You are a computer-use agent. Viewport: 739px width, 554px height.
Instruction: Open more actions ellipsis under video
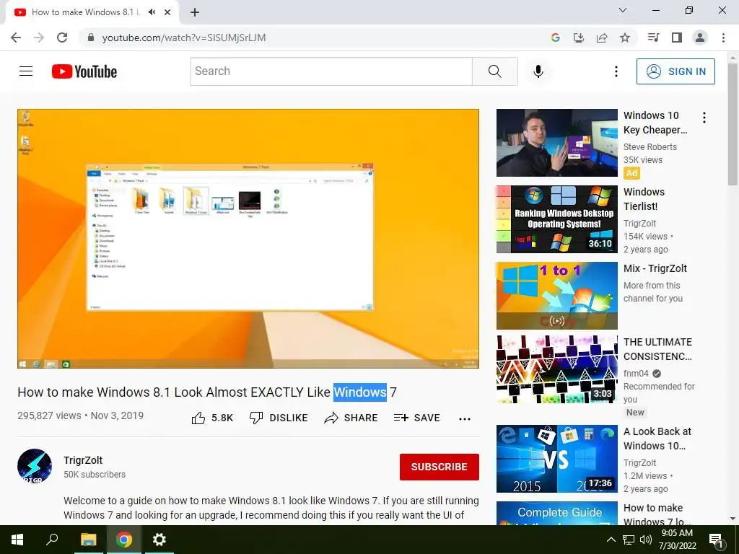pyautogui.click(x=465, y=419)
